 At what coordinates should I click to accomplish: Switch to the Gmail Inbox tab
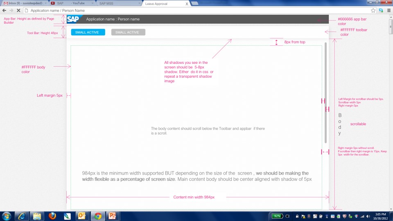pos(23,3)
